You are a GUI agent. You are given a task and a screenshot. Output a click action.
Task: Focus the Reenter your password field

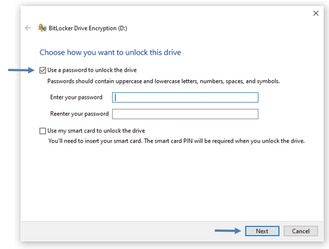[185, 114]
